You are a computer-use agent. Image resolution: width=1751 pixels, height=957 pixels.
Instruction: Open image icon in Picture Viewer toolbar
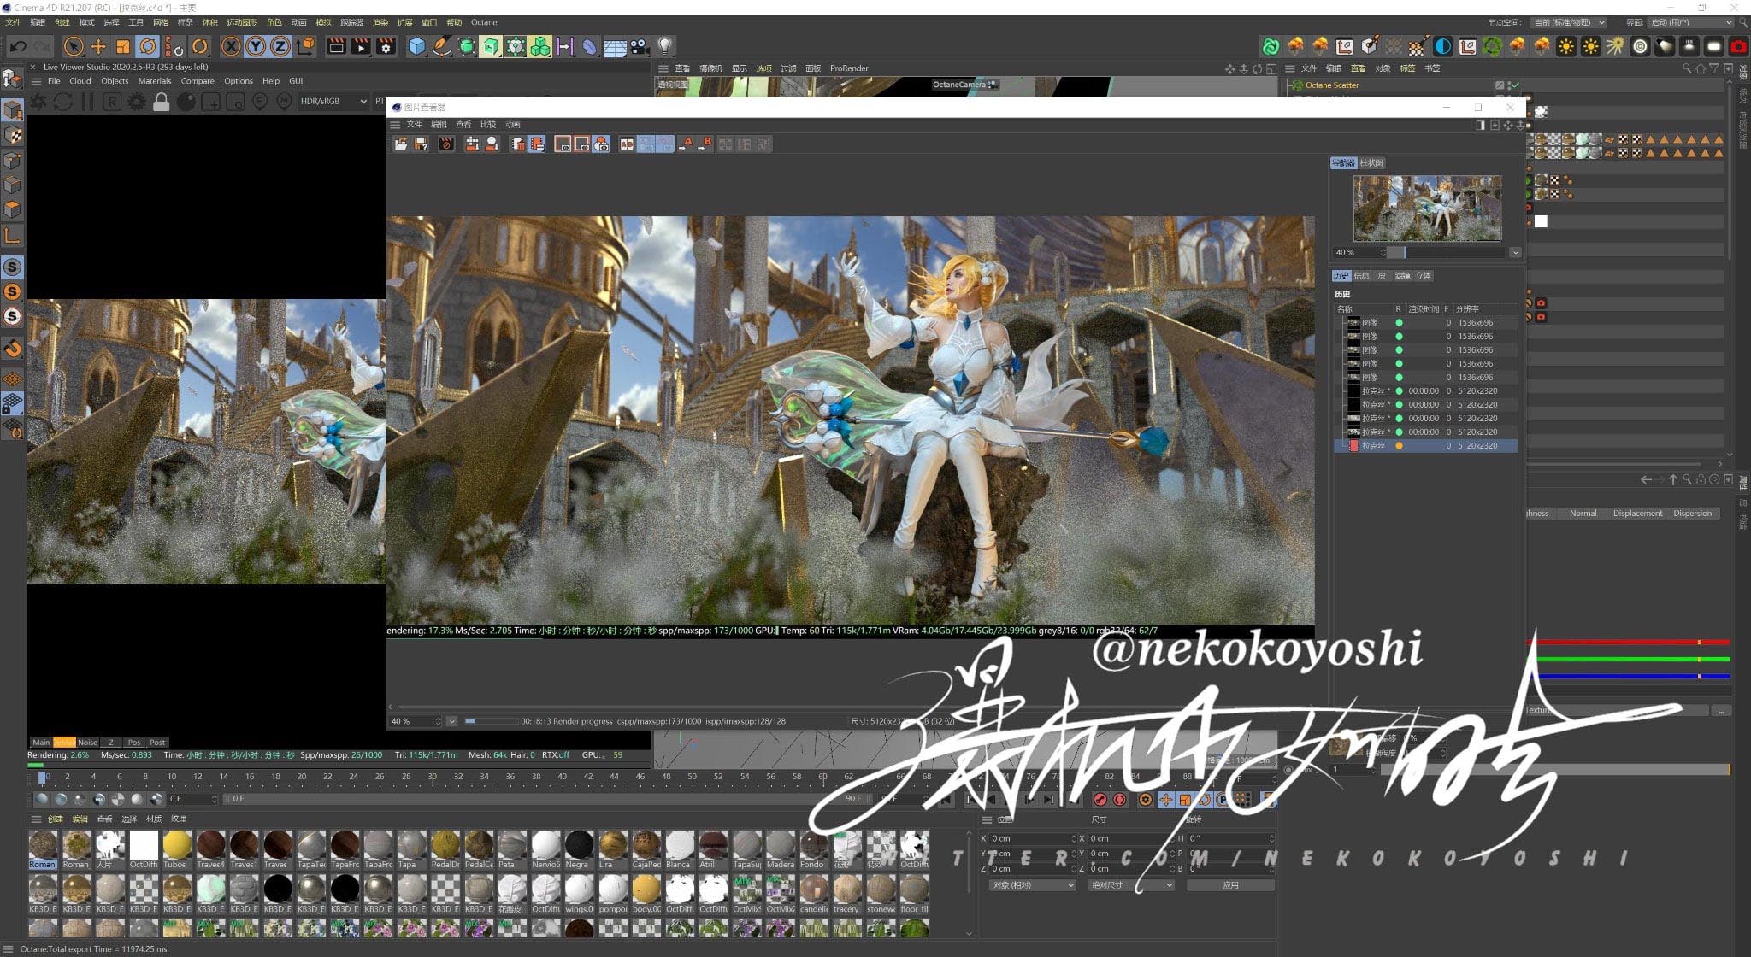400,144
